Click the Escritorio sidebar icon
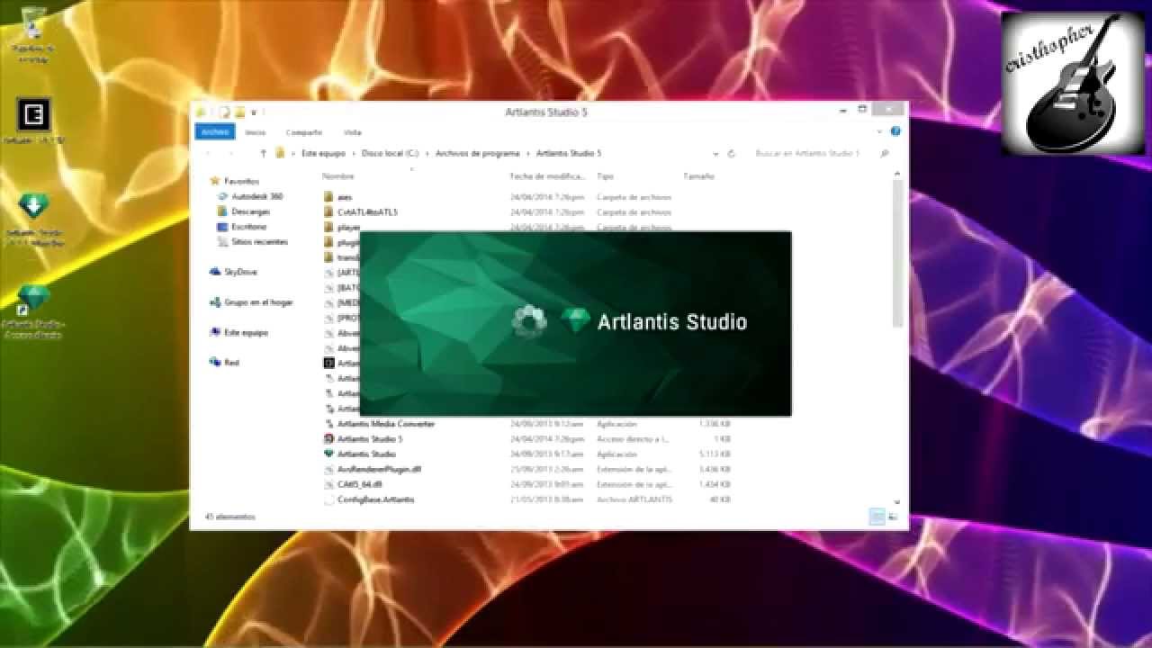Viewport: 1152px width, 648px height. coord(222,227)
